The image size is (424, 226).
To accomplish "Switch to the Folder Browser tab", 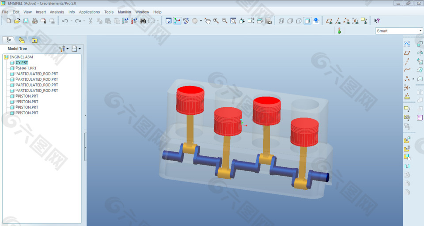I will pos(21,40).
